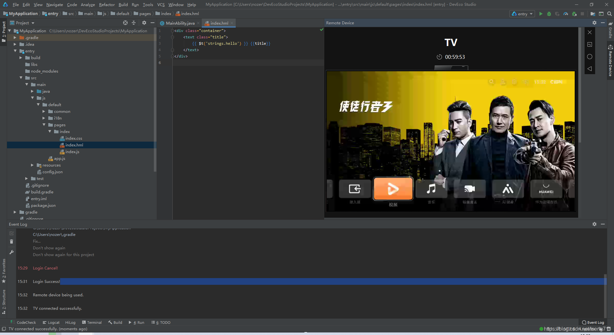Screen dimensions: 614x335
Task: Open the Profiler tool
Action: point(565,14)
